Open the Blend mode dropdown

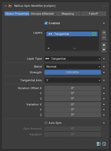(73, 67)
